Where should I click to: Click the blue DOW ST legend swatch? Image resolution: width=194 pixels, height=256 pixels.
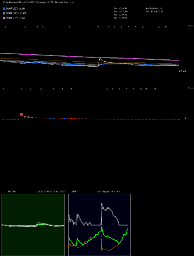point(4,9)
